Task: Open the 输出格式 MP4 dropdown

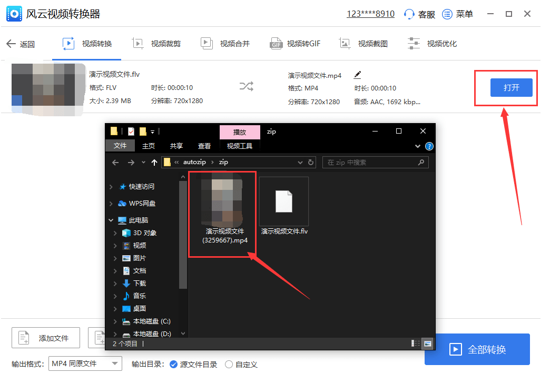Action: pyautogui.click(x=85, y=363)
